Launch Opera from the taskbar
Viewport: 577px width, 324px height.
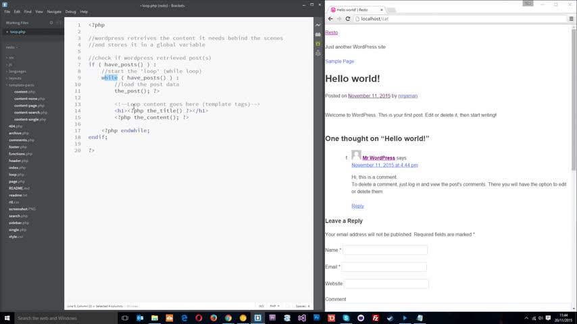[x=199, y=318]
